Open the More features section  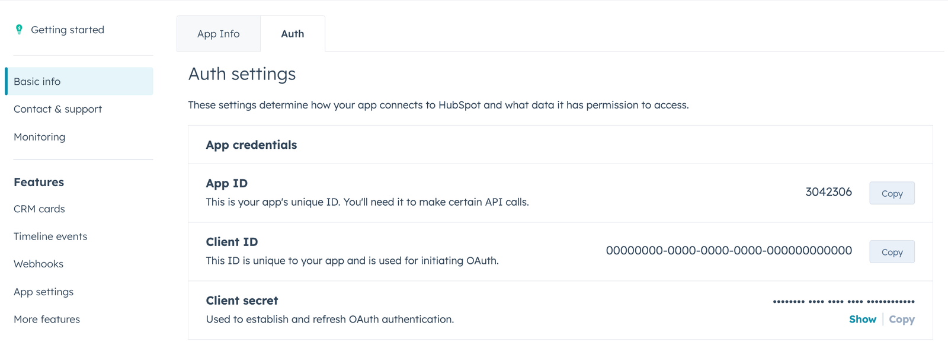pyautogui.click(x=46, y=319)
